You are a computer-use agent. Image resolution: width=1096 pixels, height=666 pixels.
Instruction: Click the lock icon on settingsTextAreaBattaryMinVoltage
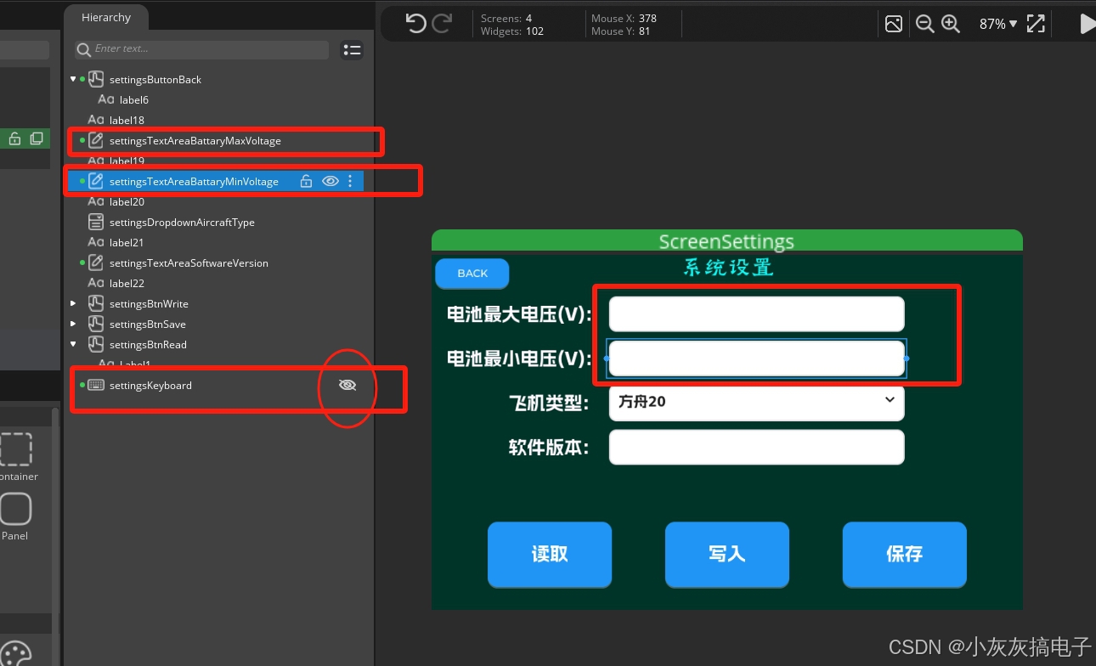click(x=306, y=181)
